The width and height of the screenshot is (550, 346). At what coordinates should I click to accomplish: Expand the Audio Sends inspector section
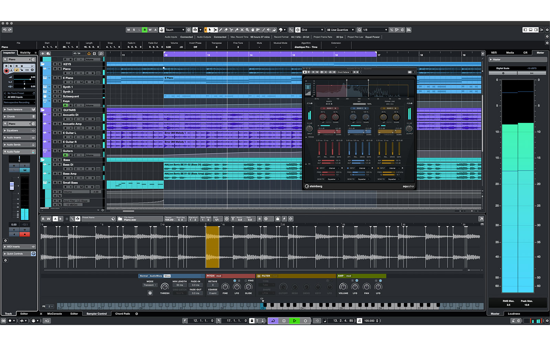tap(19, 145)
